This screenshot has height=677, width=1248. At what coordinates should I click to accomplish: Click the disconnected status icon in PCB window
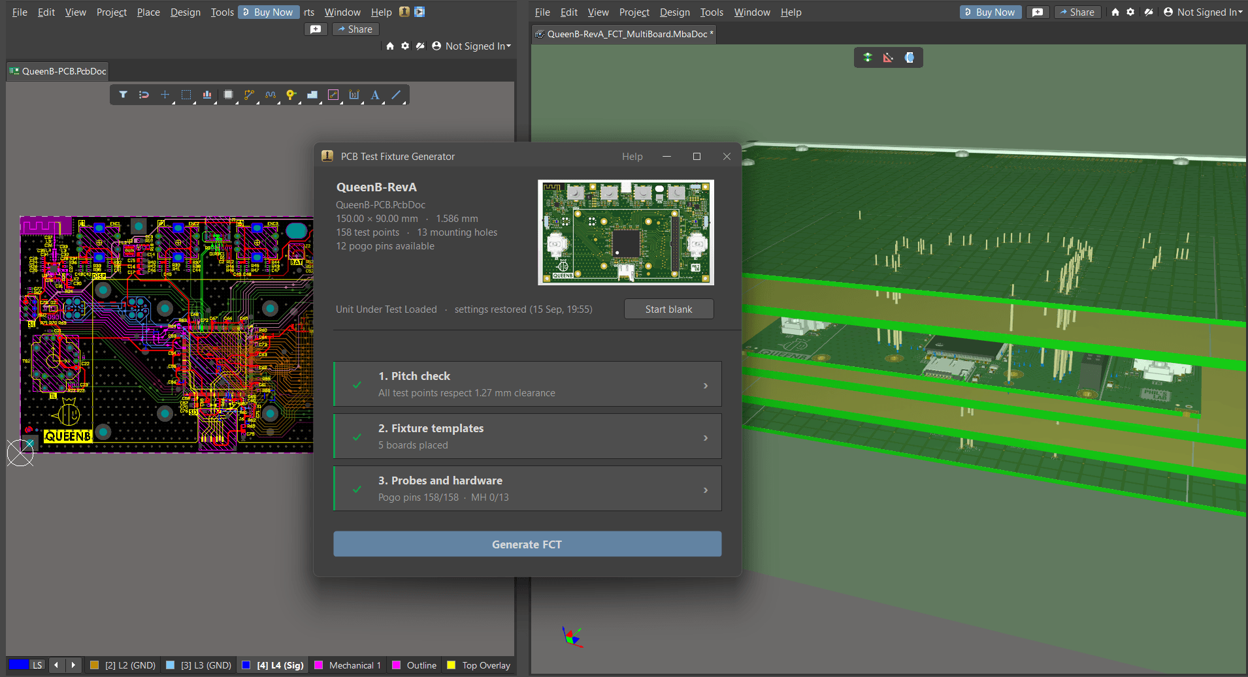[420, 46]
